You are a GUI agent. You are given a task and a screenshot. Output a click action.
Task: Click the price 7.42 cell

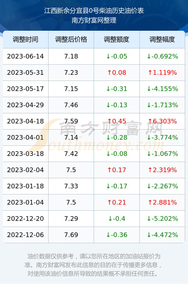(71, 154)
